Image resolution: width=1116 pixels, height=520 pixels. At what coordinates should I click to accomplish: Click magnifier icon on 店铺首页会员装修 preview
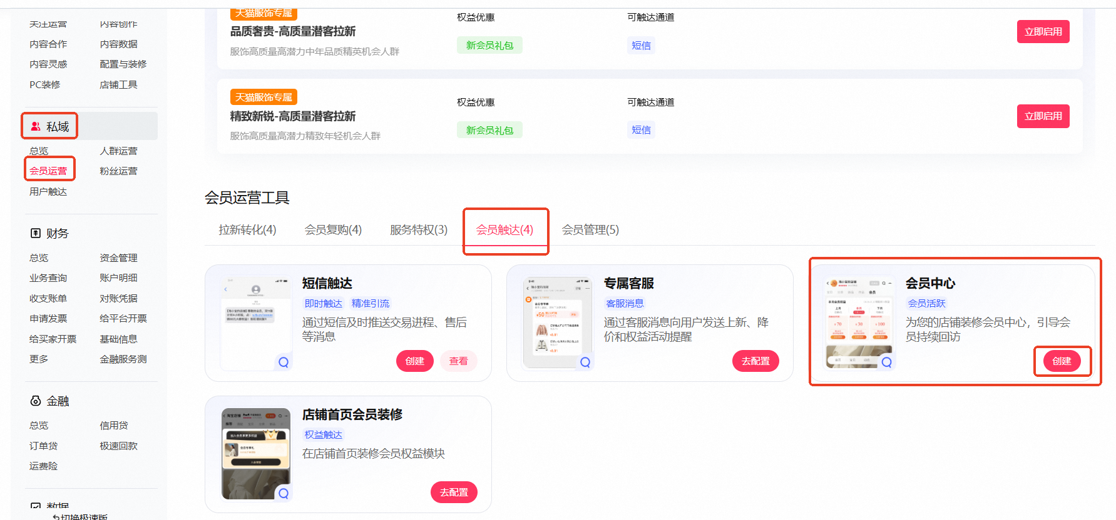coord(284,493)
